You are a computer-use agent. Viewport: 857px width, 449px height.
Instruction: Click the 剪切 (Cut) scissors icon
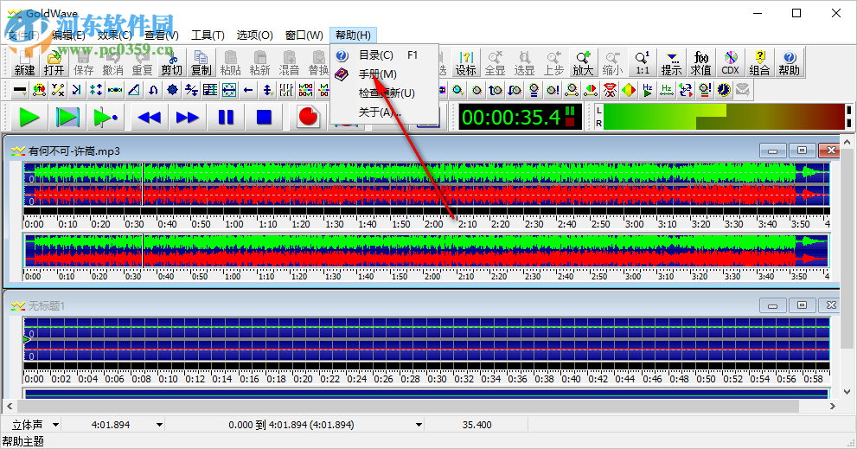171,62
